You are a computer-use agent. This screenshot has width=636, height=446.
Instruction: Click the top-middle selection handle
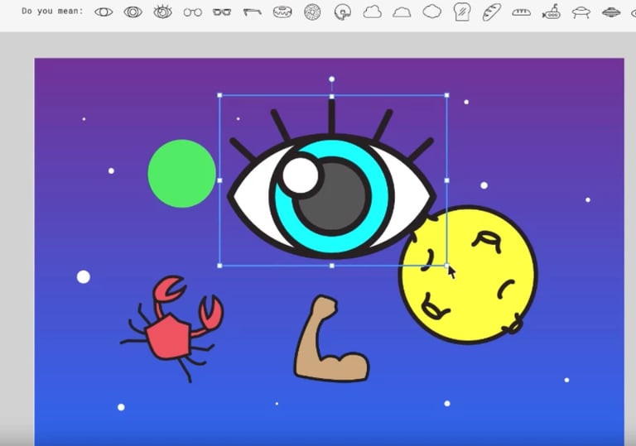[332, 96]
